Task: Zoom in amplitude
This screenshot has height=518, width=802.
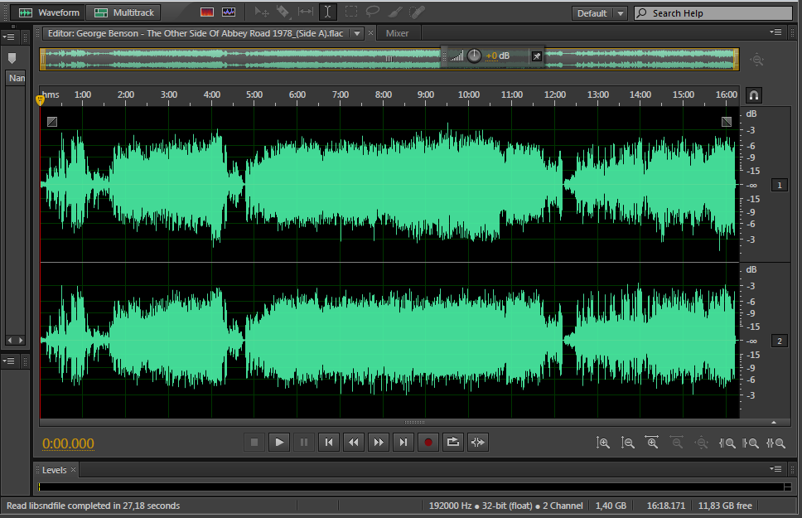Action: click(x=603, y=443)
